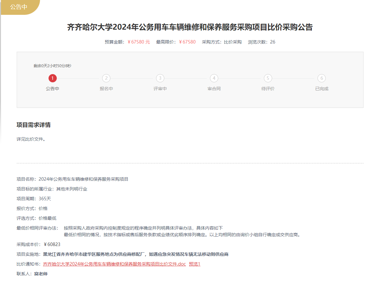Click the 预算金额 ¥67580 元 value

[139, 42]
